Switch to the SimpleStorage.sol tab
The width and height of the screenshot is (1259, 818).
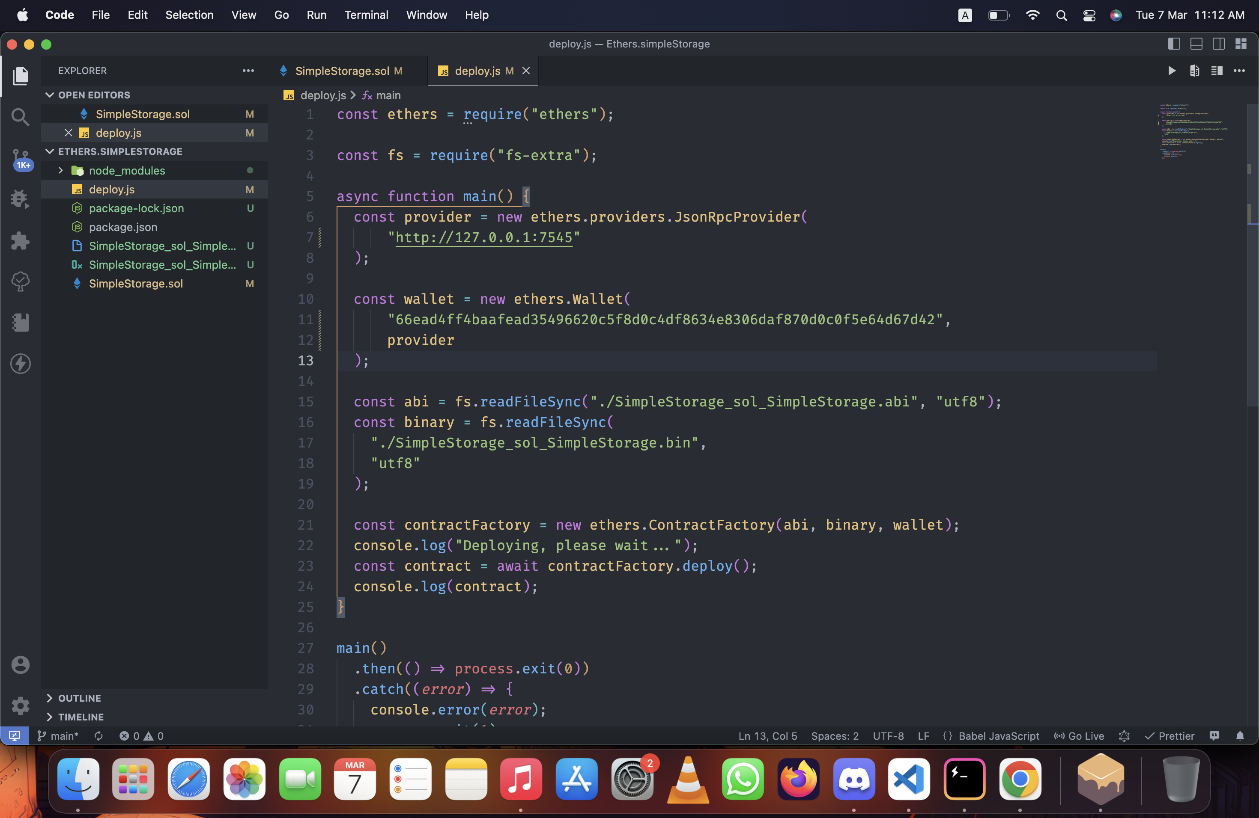342,71
